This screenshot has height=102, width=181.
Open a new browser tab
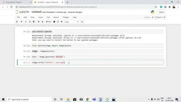[x=67, y=2]
